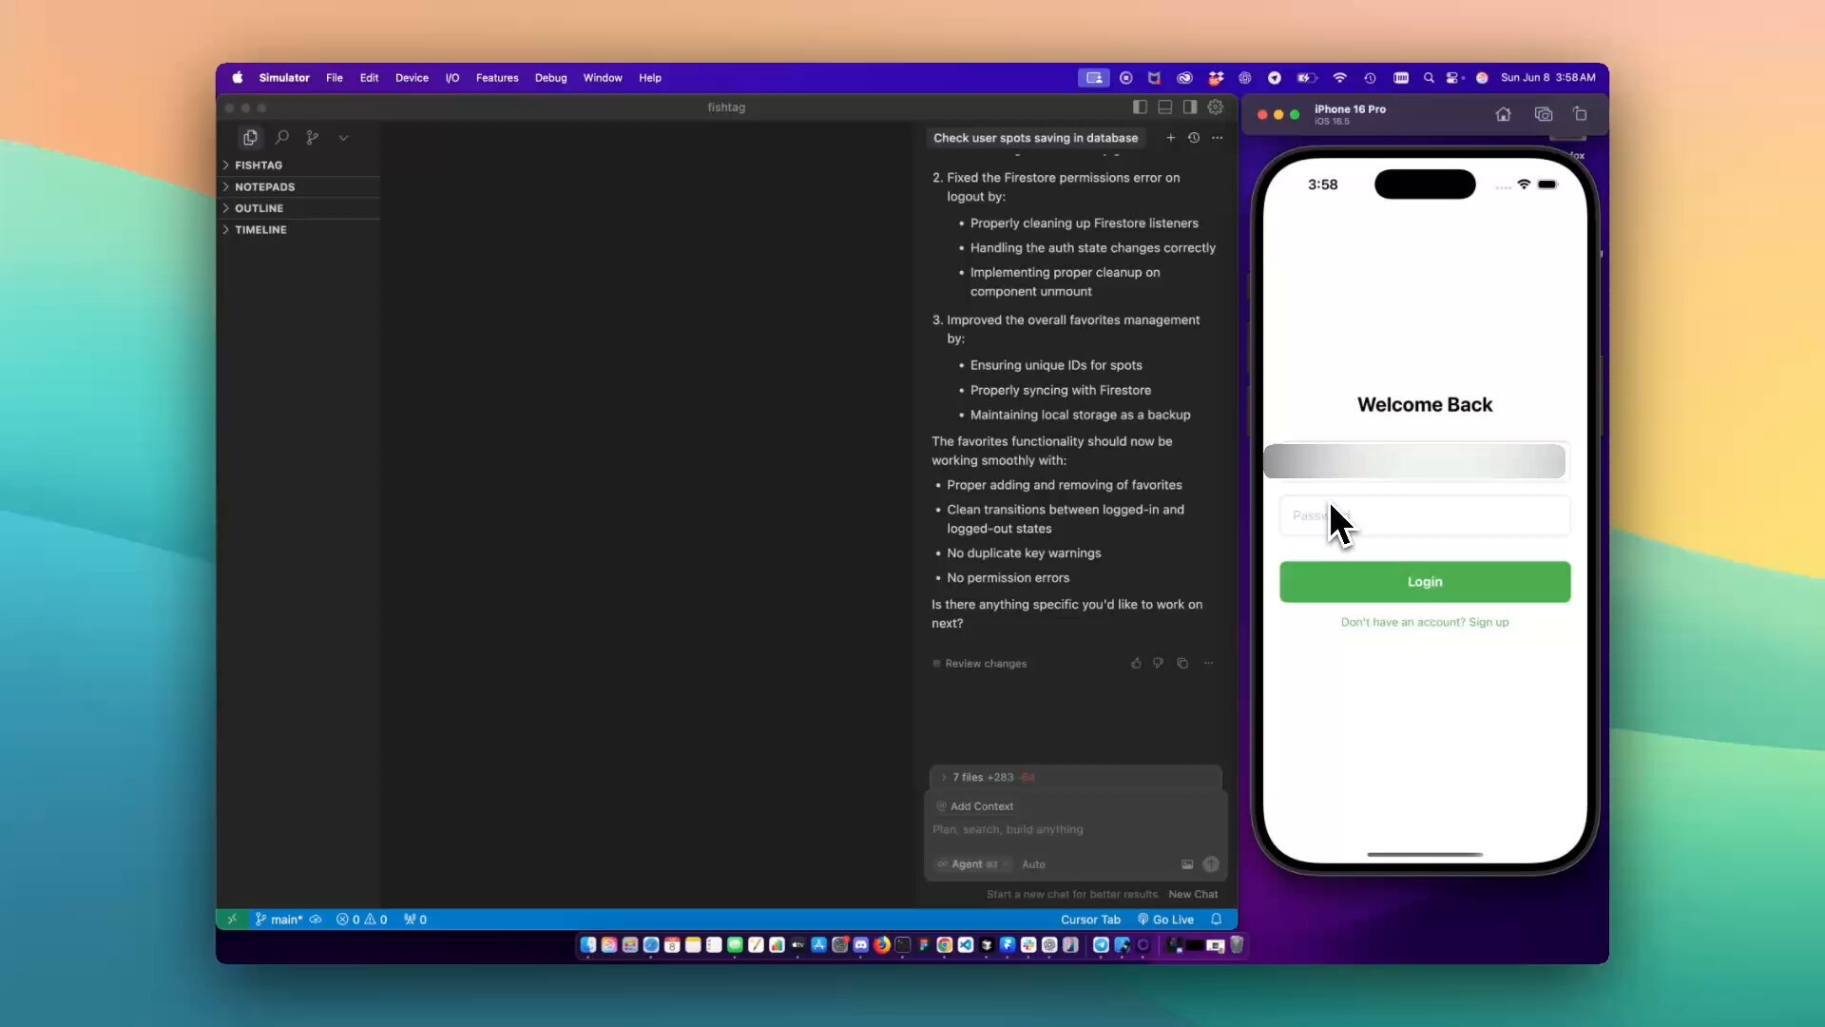Click the Password field in the app

tap(1425, 515)
